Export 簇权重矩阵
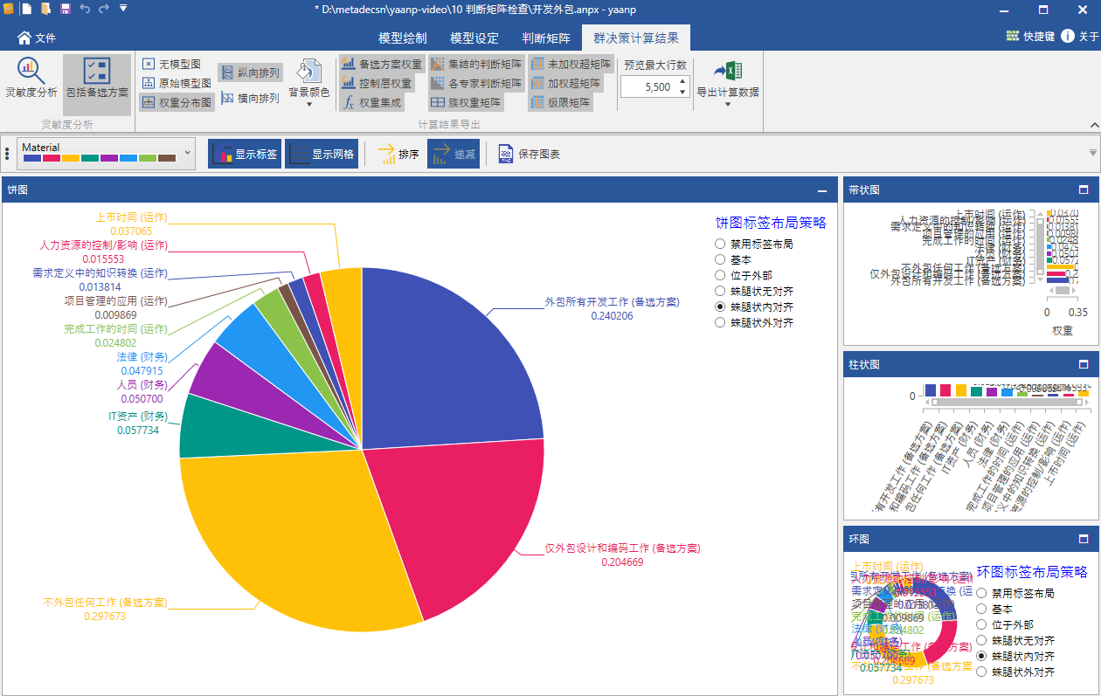The image size is (1101, 696). click(467, 102)
